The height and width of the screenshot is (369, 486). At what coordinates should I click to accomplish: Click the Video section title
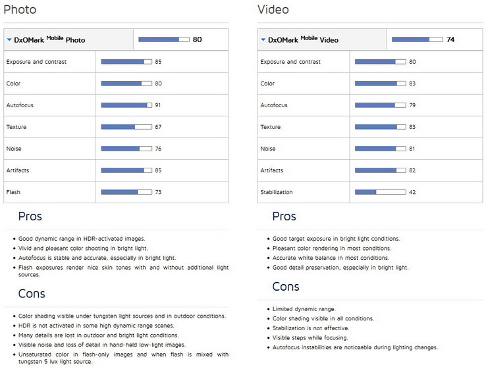[273, 10]
